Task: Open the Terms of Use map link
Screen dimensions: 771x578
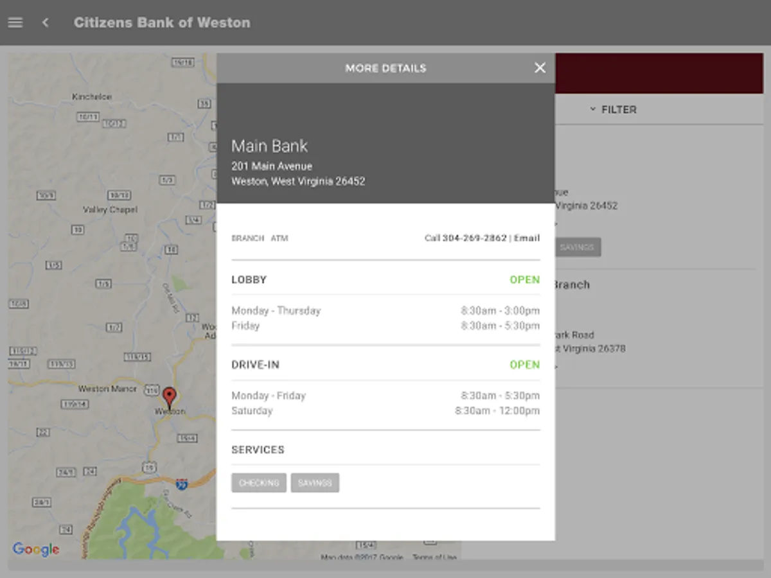Action: click(x=435, y=557)
